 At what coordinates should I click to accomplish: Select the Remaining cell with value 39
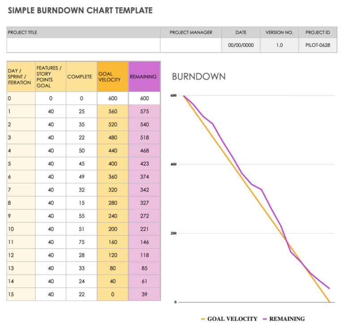(144, 294)
